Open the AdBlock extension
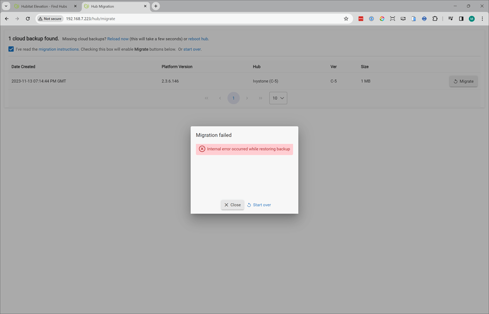This screenshot has width=489, height=314. pyautogui.click(x=360, y=19)
